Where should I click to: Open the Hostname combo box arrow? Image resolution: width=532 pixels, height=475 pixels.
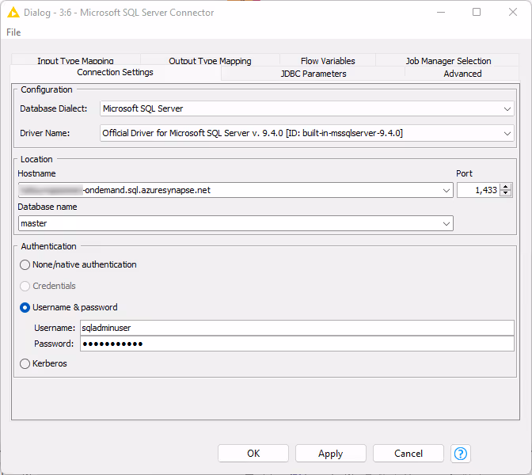(446, 190)
